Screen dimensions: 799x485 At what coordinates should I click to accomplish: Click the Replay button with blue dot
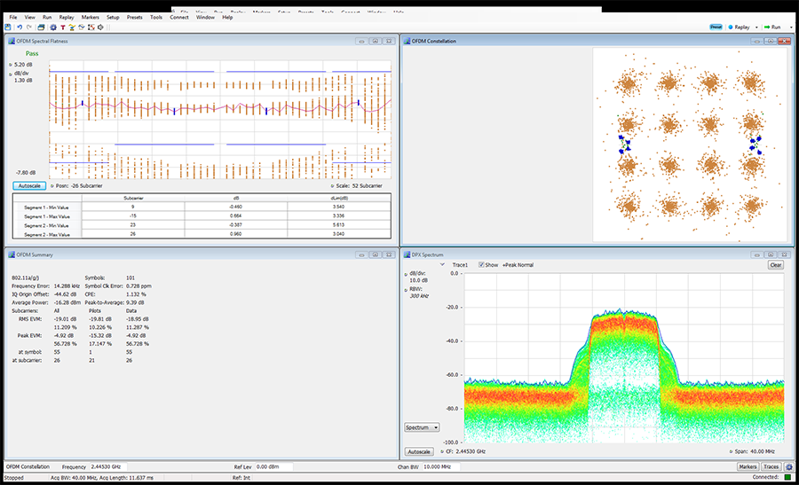739,27
